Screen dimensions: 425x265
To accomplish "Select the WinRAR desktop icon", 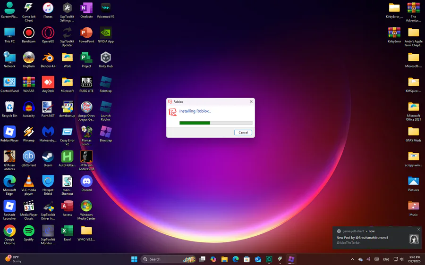I will tap(29, 85).
